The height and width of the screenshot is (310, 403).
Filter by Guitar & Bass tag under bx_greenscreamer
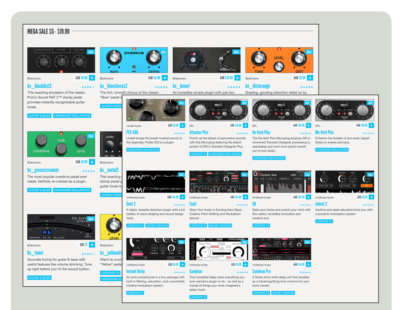[39, 190]
